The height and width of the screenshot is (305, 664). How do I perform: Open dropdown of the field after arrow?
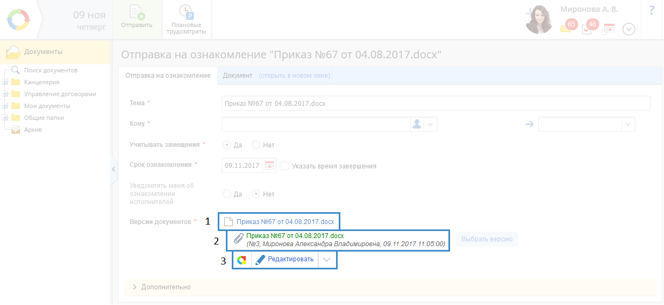(x=628, y=124)
